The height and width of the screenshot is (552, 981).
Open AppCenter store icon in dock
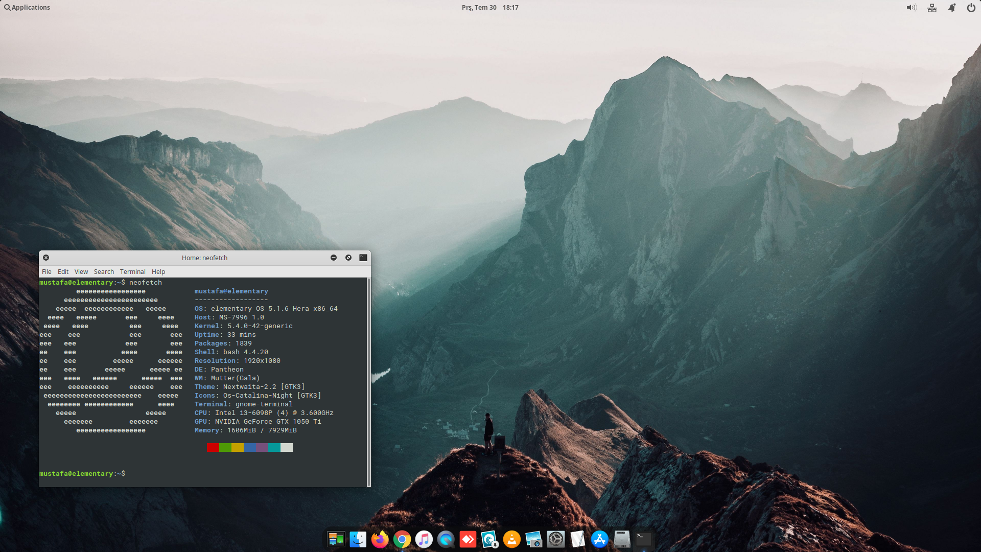click(599, 539)
